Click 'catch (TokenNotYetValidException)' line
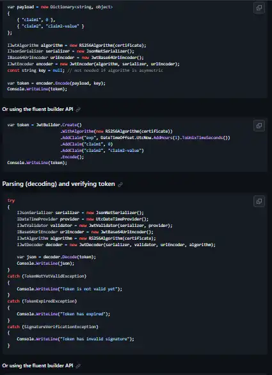Image resolution: width=272 pixels, height=375 pixels. click(47, 276)
